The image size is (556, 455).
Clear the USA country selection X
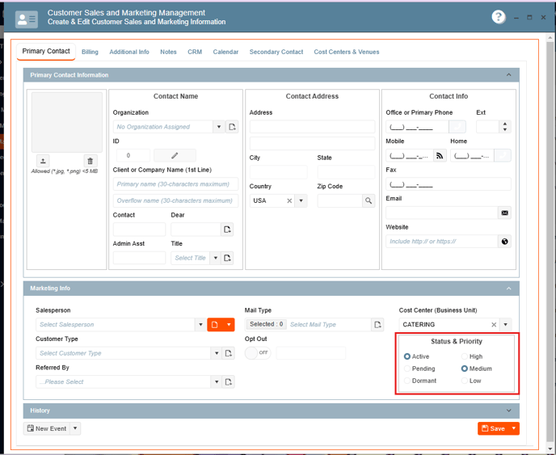tap(289, 200)
